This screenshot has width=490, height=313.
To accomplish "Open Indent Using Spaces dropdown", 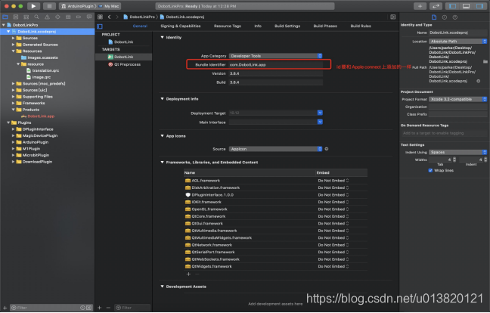I will click(x=457, y=153).
